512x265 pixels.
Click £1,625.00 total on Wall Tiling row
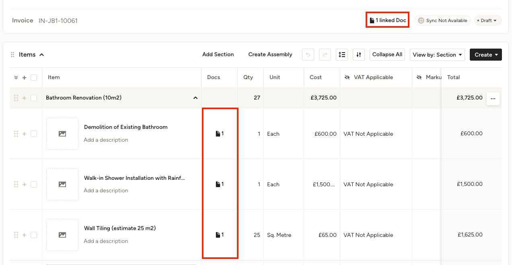tap(470, 235)
